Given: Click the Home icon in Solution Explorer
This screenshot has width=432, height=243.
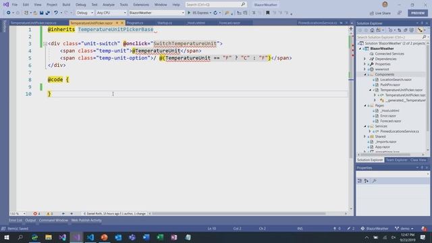Looking at the screenshot, I should point(372,30).
